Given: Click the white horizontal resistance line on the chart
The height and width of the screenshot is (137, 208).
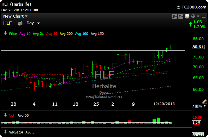Looking at the screenshot, I should [x=93, y=51].
